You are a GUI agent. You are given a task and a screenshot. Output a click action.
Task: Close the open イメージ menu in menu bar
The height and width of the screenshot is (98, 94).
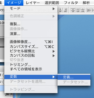[14, 3]
